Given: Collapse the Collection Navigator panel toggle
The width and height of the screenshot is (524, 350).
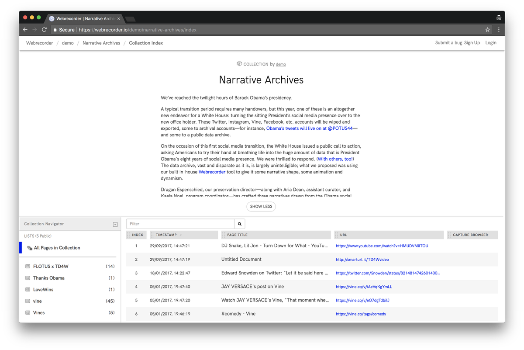Looking at the screenshot, I should tap(115, 224).
